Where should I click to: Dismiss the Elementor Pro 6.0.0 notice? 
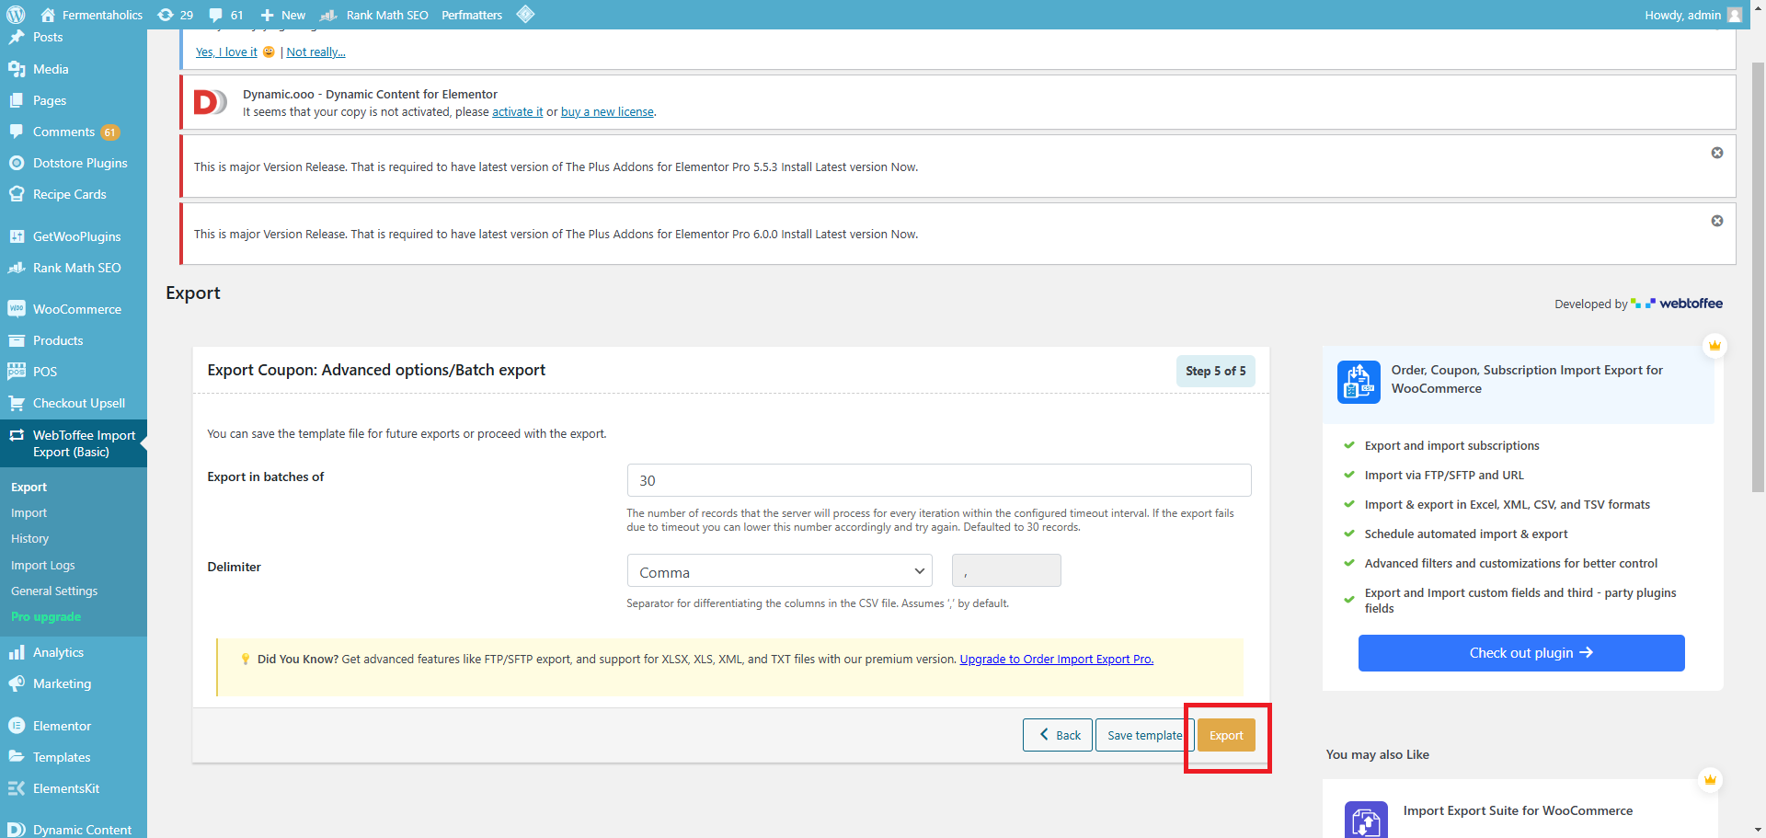(x=1717, y=221)
